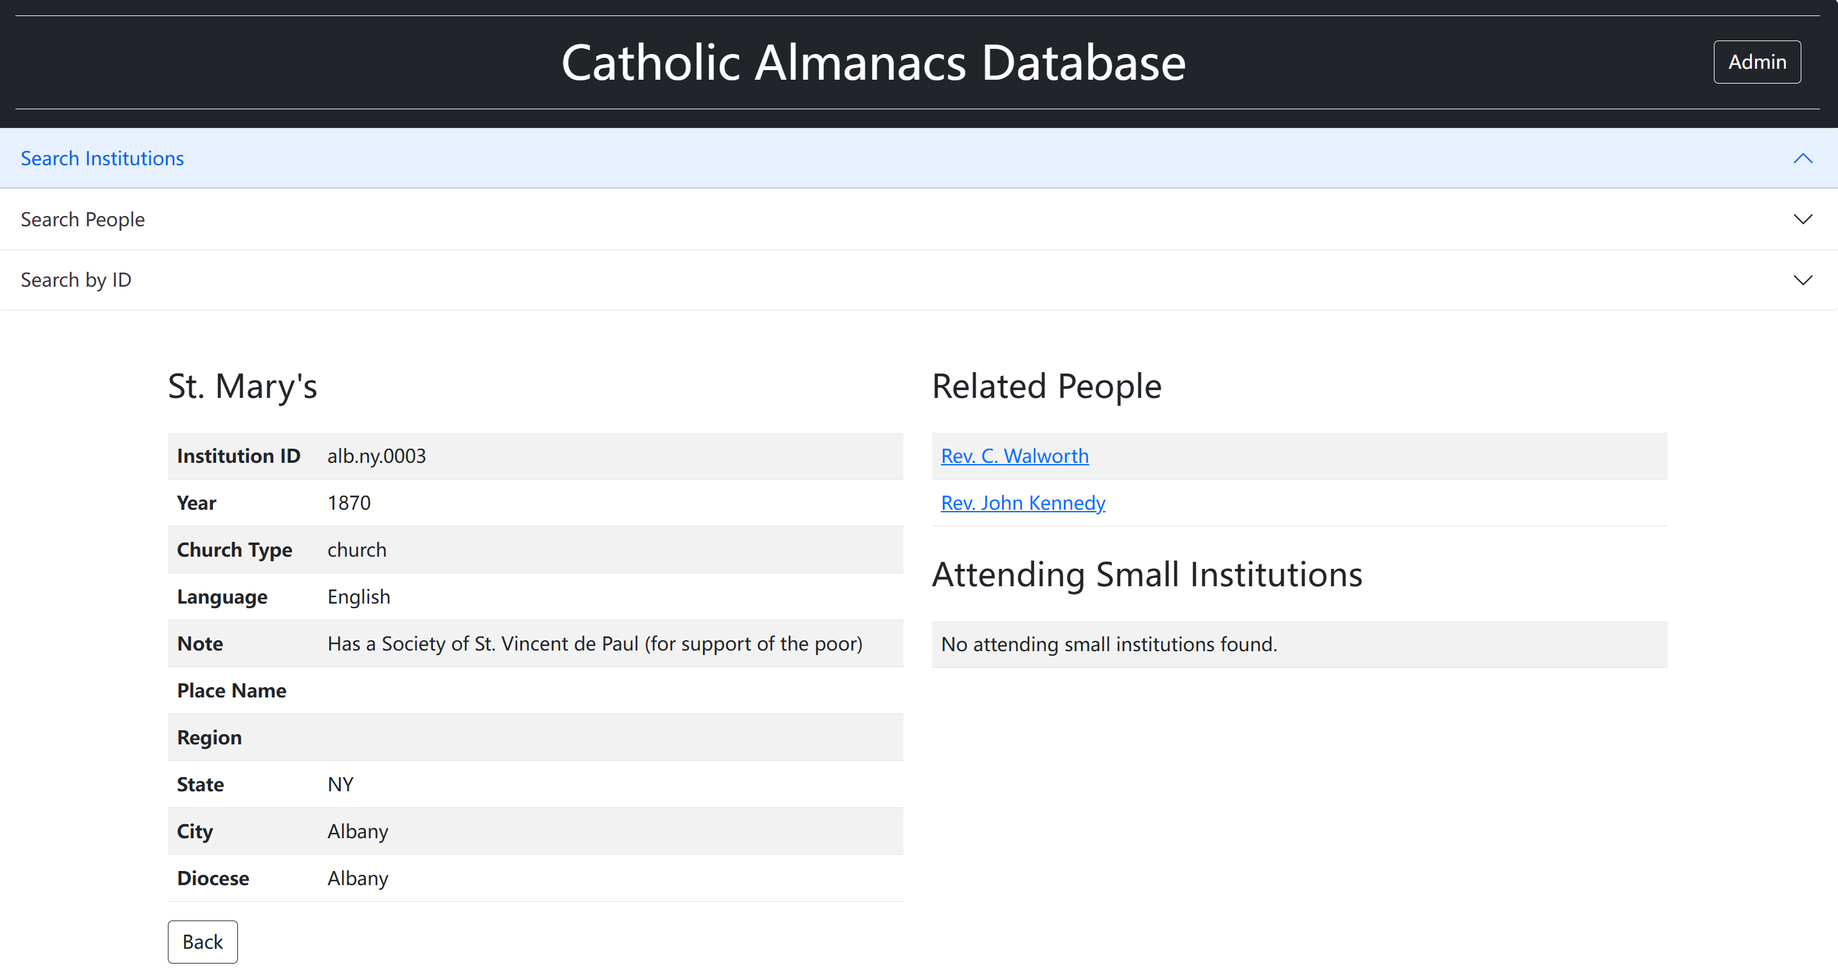The width and height of the screenshot is (1838, 970).
Task: Open the Admin login button
Action: 1757,62
